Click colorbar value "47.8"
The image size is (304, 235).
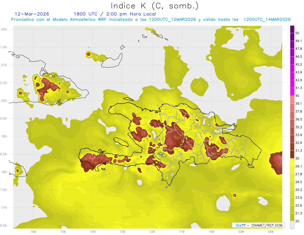pyautogui.click(x=299, y=49)
